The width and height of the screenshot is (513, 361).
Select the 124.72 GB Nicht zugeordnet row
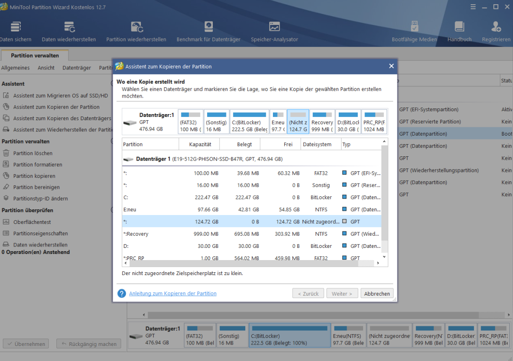(252, 222)
